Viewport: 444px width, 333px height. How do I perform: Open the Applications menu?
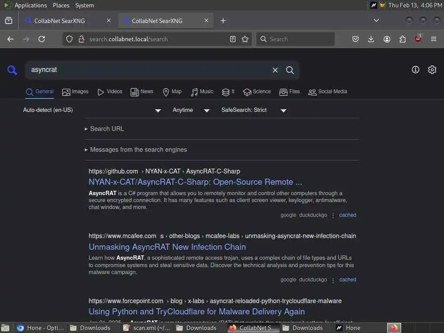pyautogui.click(x=31, y=5)
